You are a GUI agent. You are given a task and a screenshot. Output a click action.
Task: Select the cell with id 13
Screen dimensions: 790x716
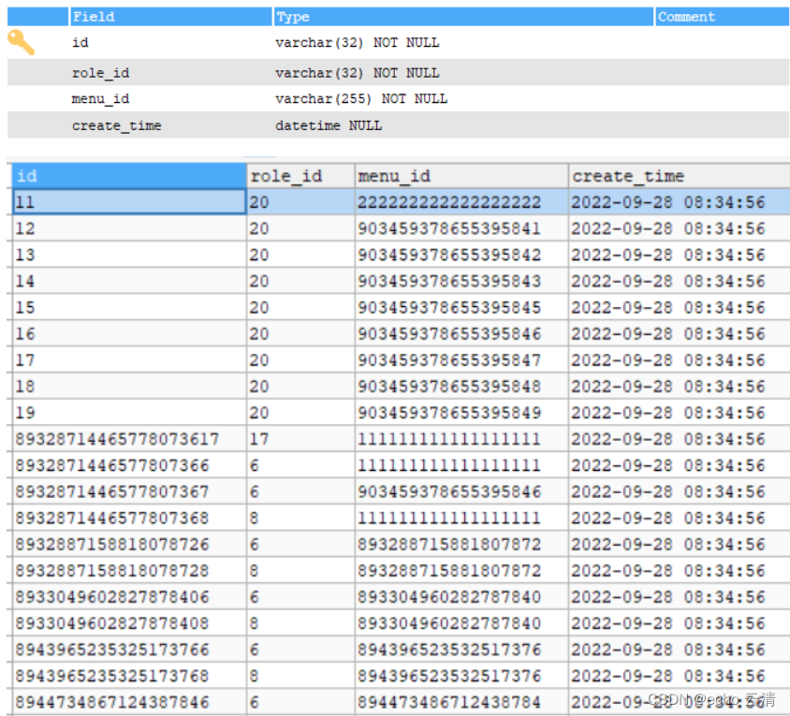coord(129,255)
